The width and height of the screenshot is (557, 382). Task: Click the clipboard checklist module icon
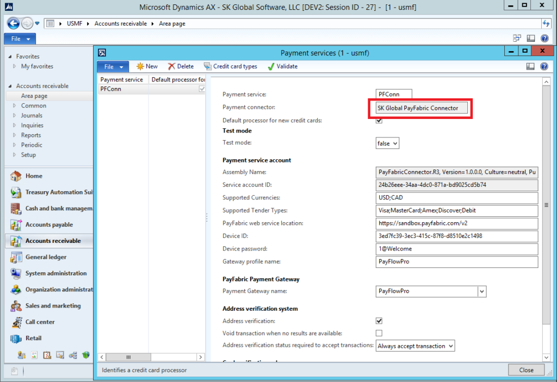(x=47, y=355)
